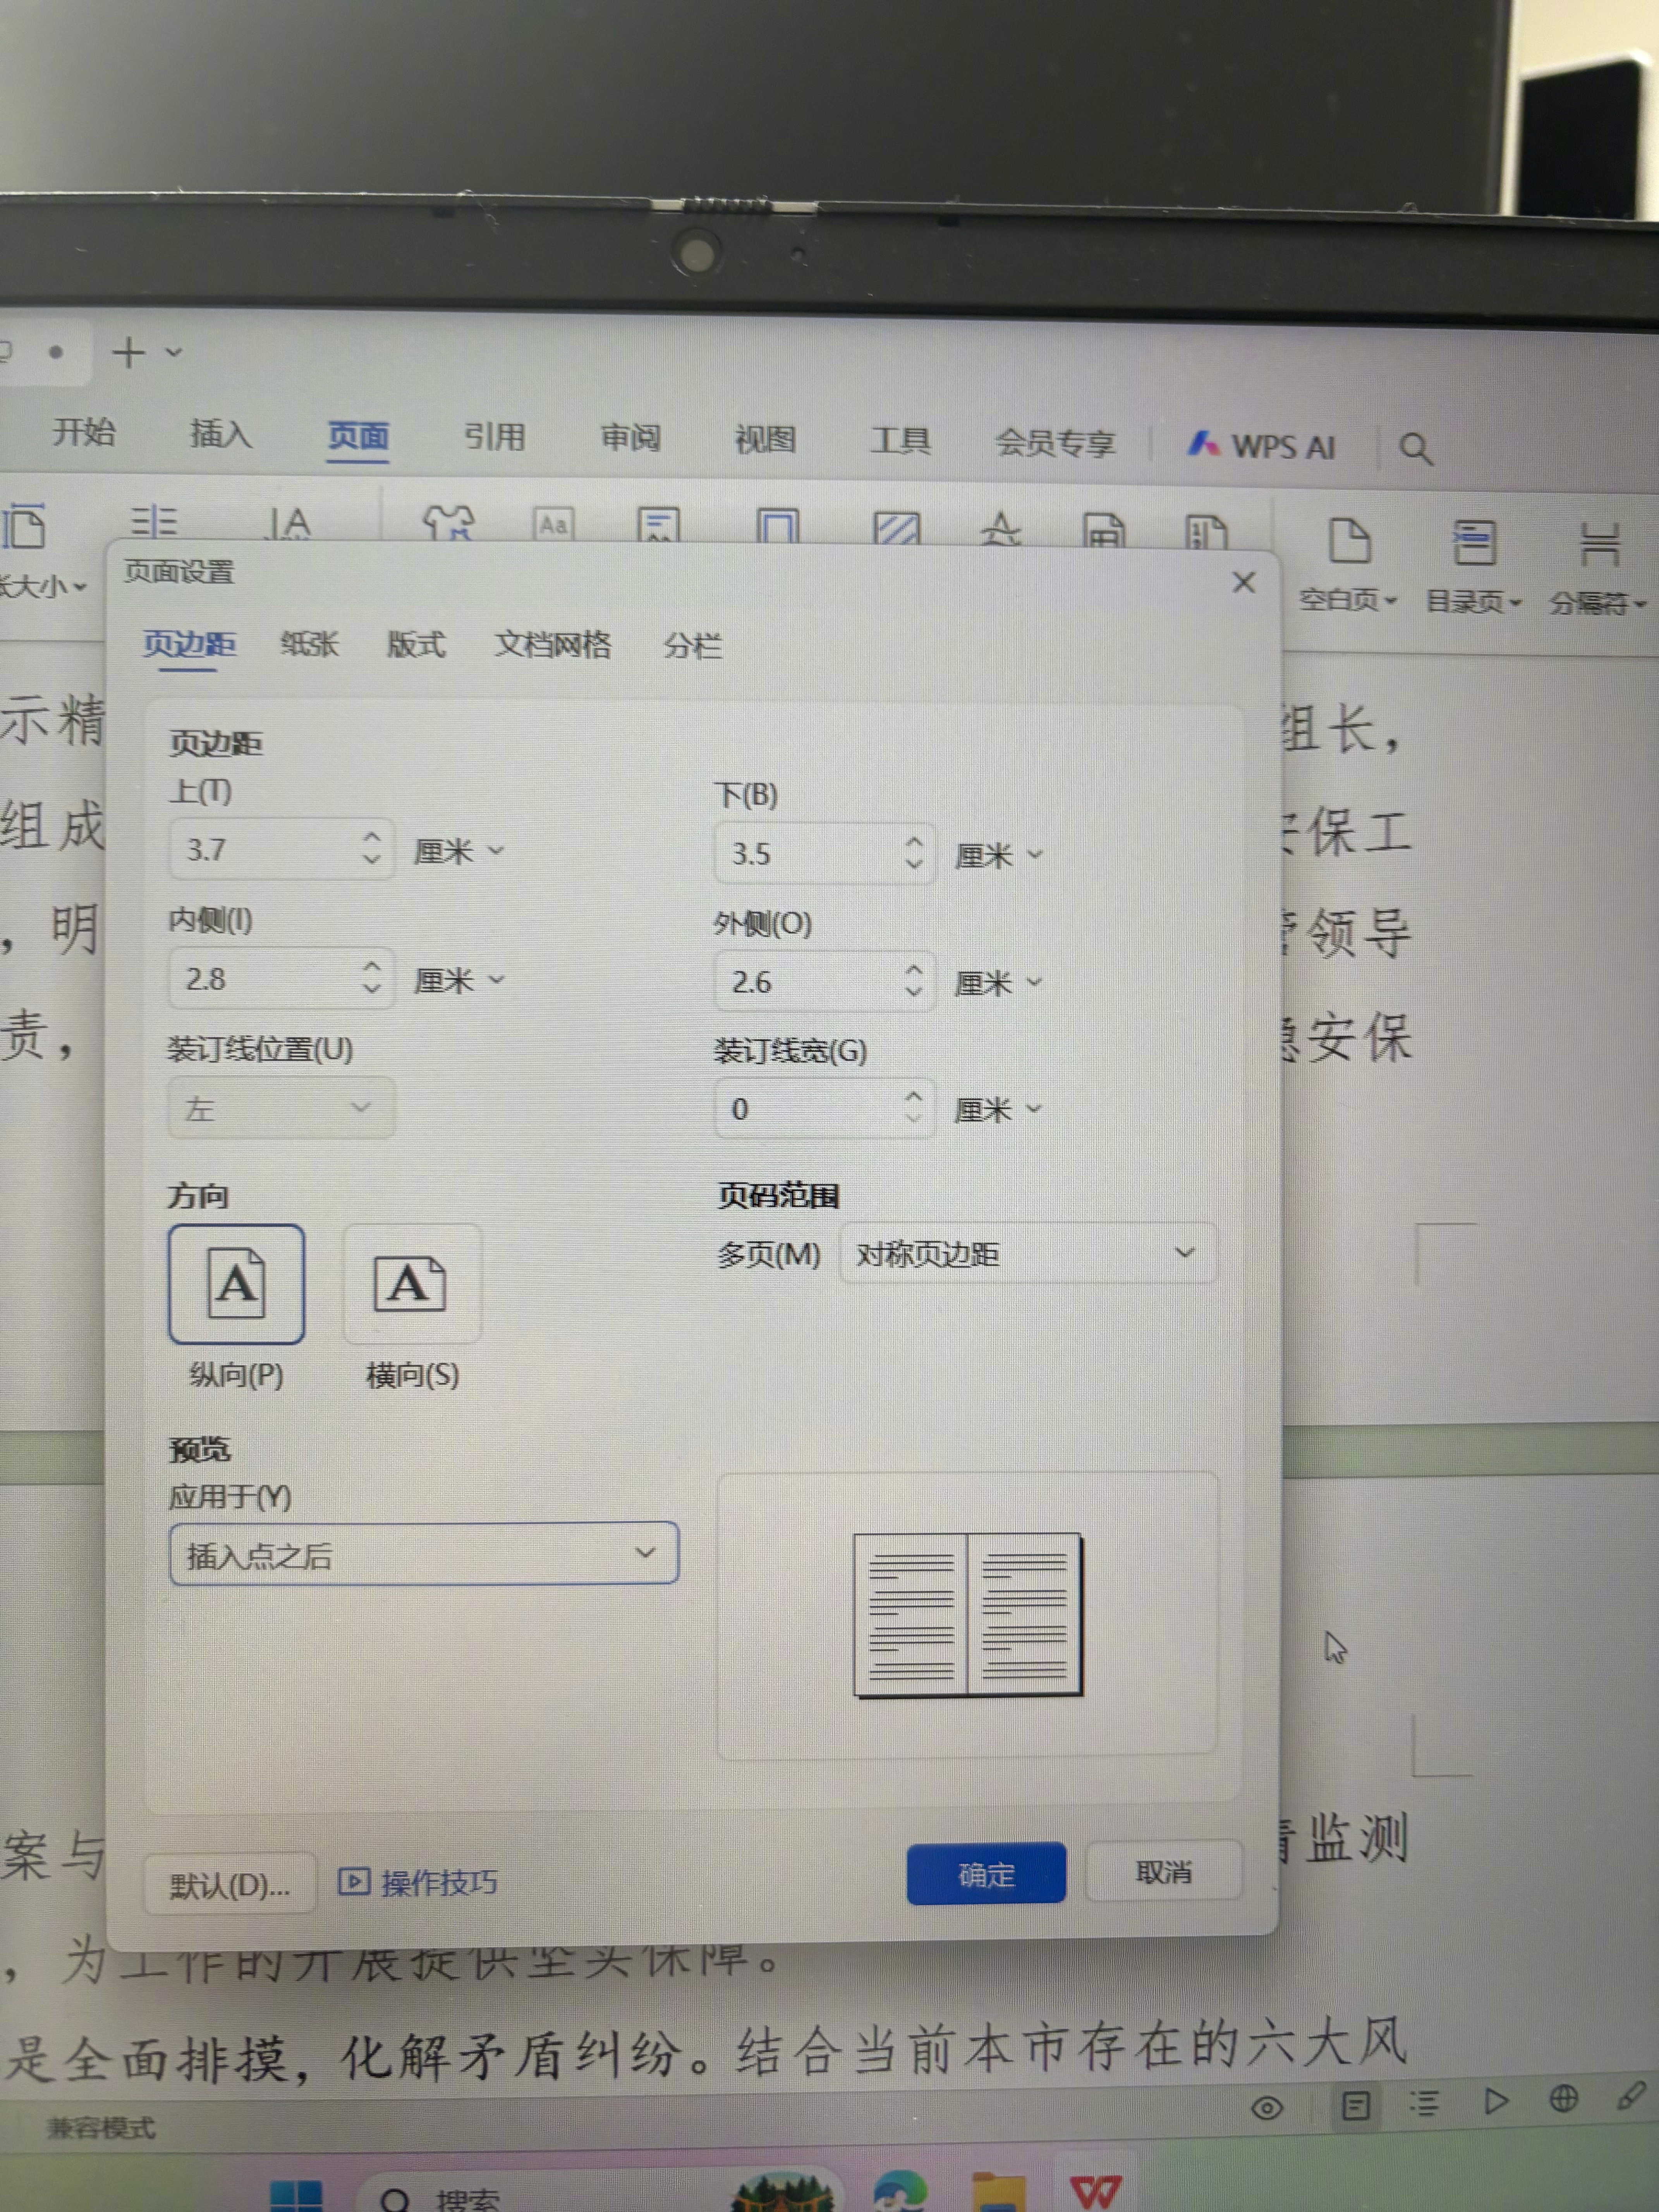Increase top margin with up stepper
The height and width of the screenshot is (2212, 1659).
point(372,837)
